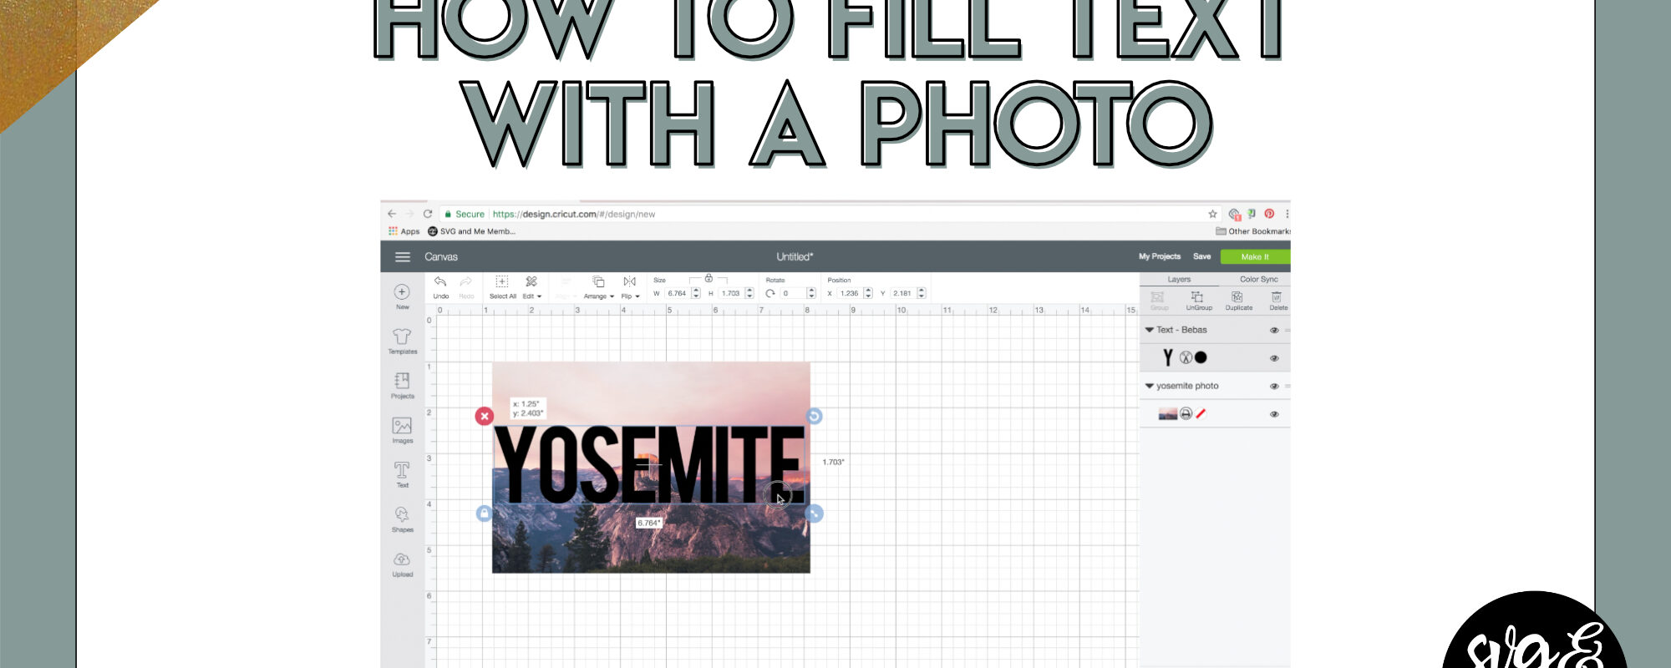The height and width of the screenshot is (668, 1671).
Task: Reload the page with refresh icon
Action: coord(428,214)
